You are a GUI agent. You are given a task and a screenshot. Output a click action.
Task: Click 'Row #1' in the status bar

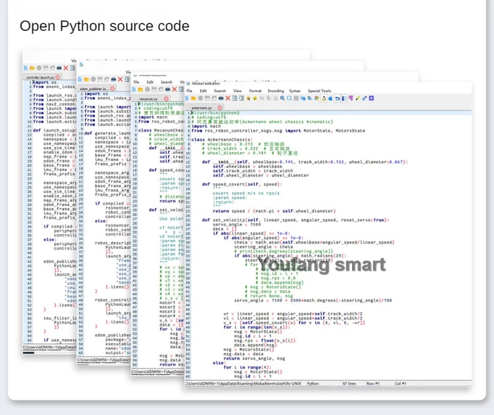click(373, 384)
